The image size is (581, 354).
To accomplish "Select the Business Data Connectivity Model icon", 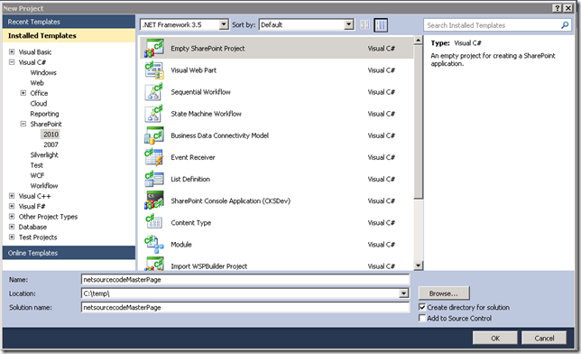I will pos(153,135).
